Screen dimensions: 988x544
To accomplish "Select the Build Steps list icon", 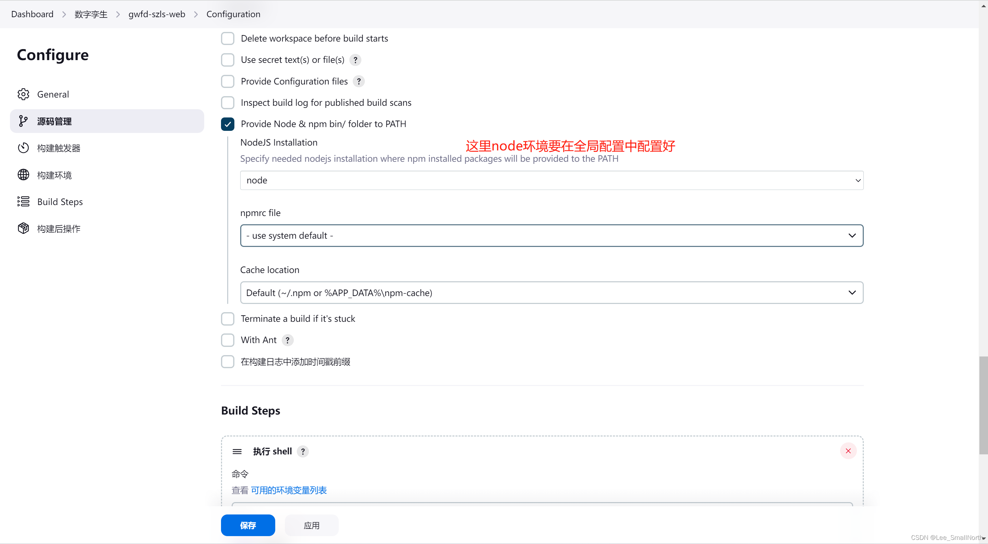I will tap(23, 201).
